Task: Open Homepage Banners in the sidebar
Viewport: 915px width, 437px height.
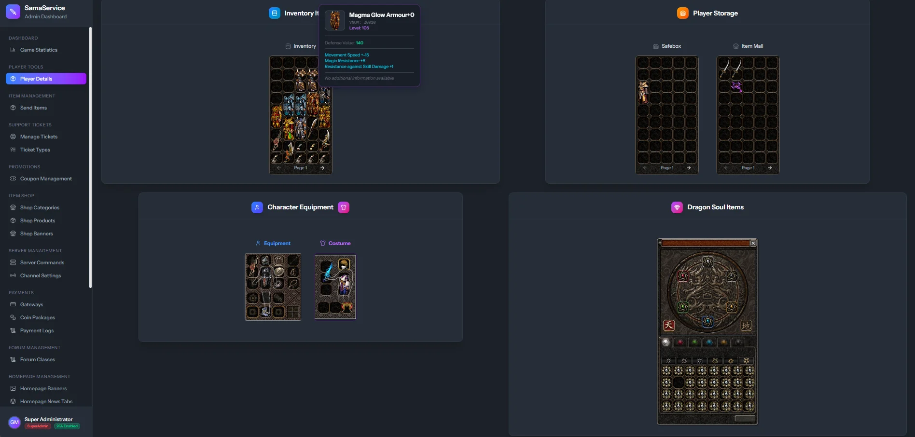Action: click(46, 388)
